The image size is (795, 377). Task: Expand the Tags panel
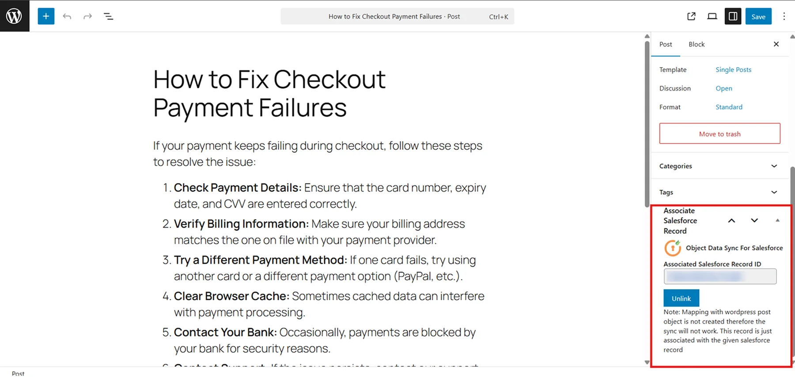[774, 192]
